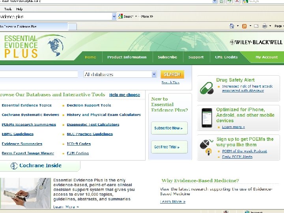Click the mouse podcast icon in POEMs panel
Viewport: 284px width, 213px height.
206,147
